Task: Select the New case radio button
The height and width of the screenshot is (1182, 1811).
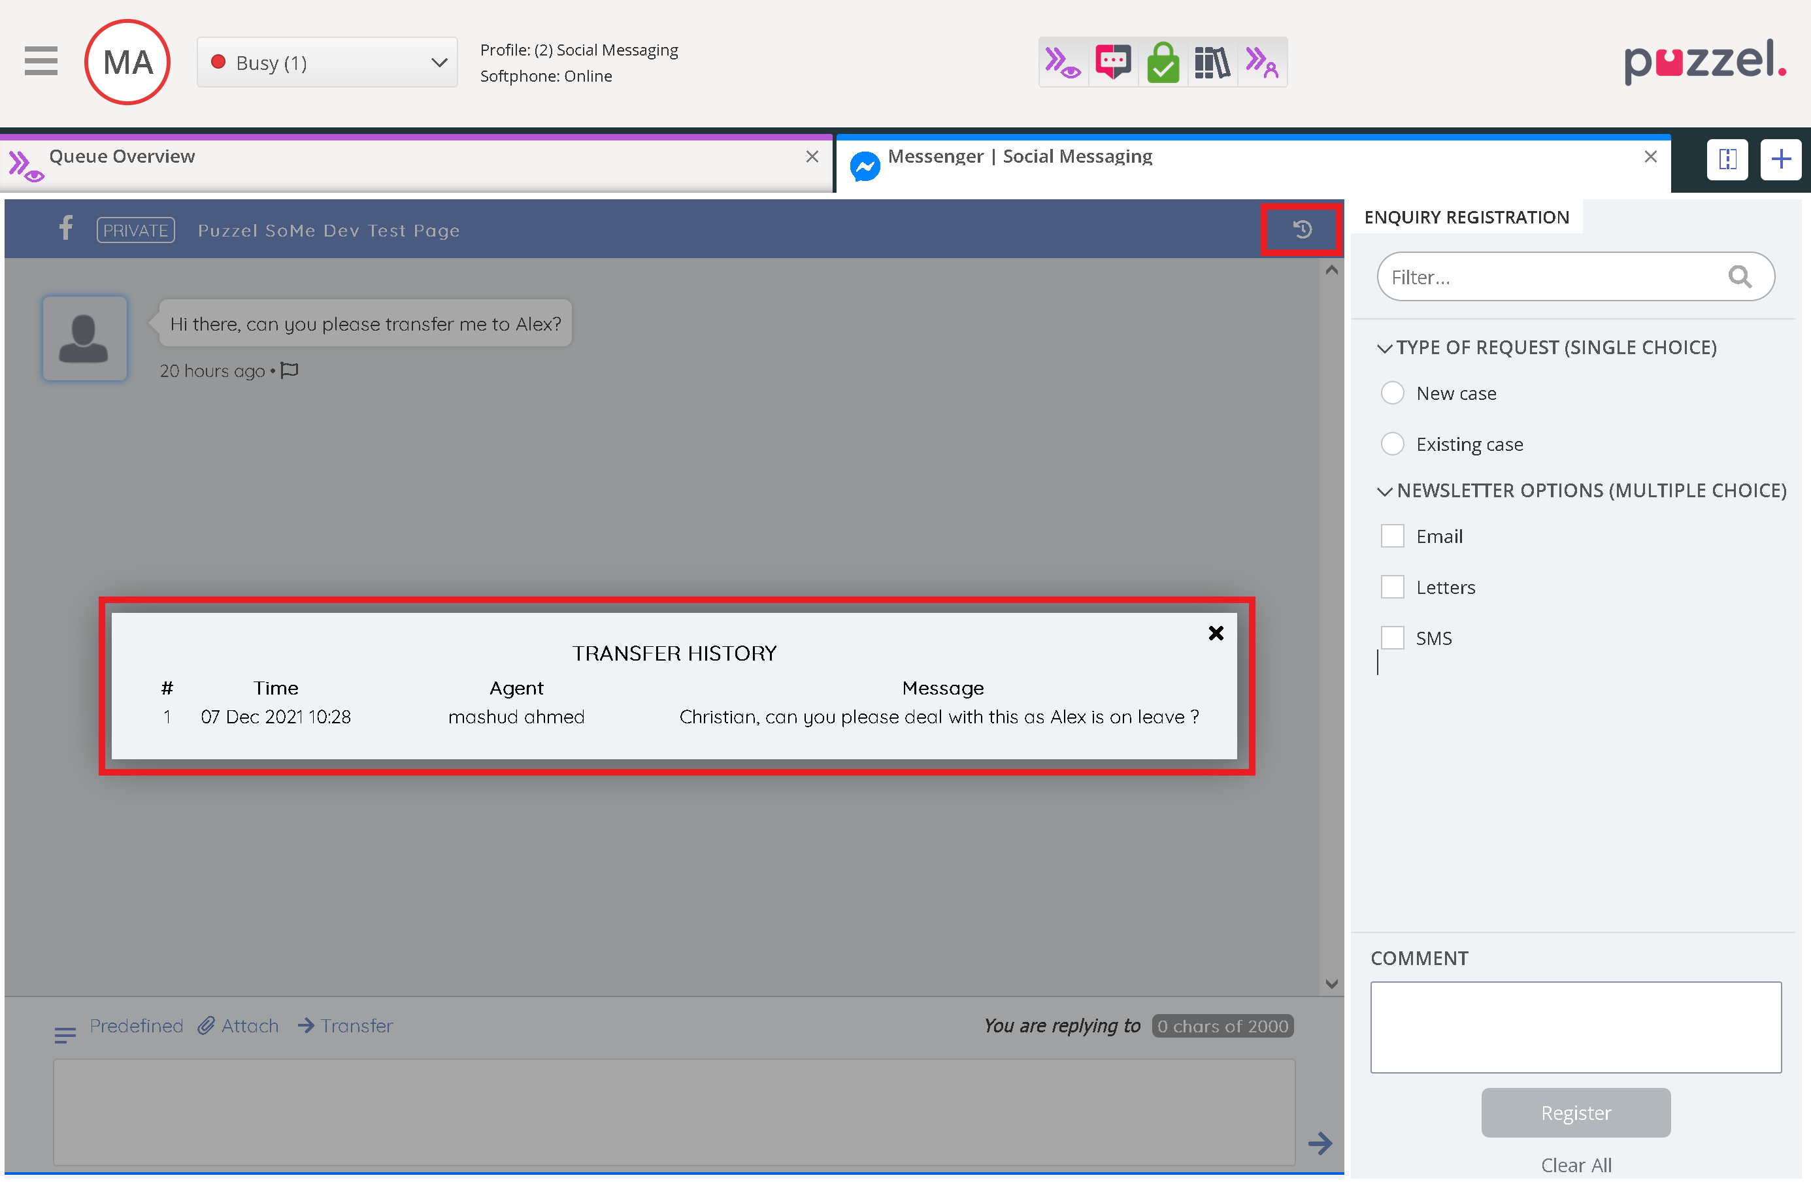Action: click(1391, 393)
